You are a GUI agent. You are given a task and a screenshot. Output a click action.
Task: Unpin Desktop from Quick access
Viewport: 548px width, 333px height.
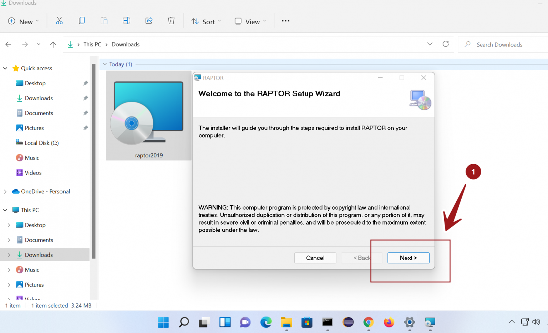coord(86,83)
